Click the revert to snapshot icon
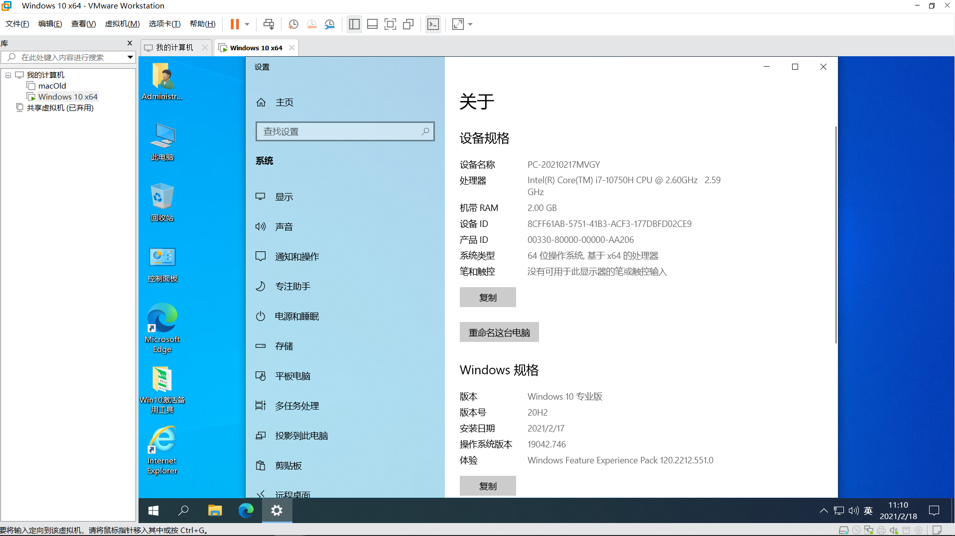Screen dimensions: 955x536 (311, 24)
